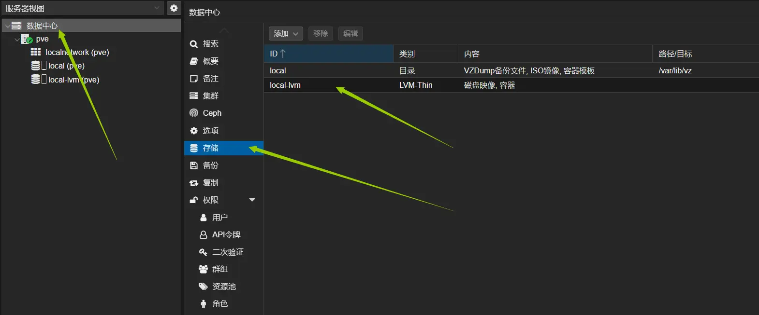This screenshot has height=315, width=759.
Task: Click the magnifier search icon in sidebar
Action: click(194, 44)
